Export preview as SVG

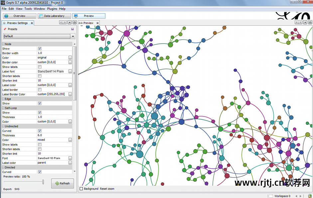click(17, 189)
